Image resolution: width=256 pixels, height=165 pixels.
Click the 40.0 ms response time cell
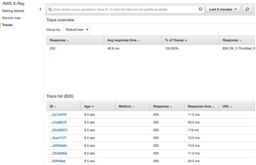(x=194, y=122)
